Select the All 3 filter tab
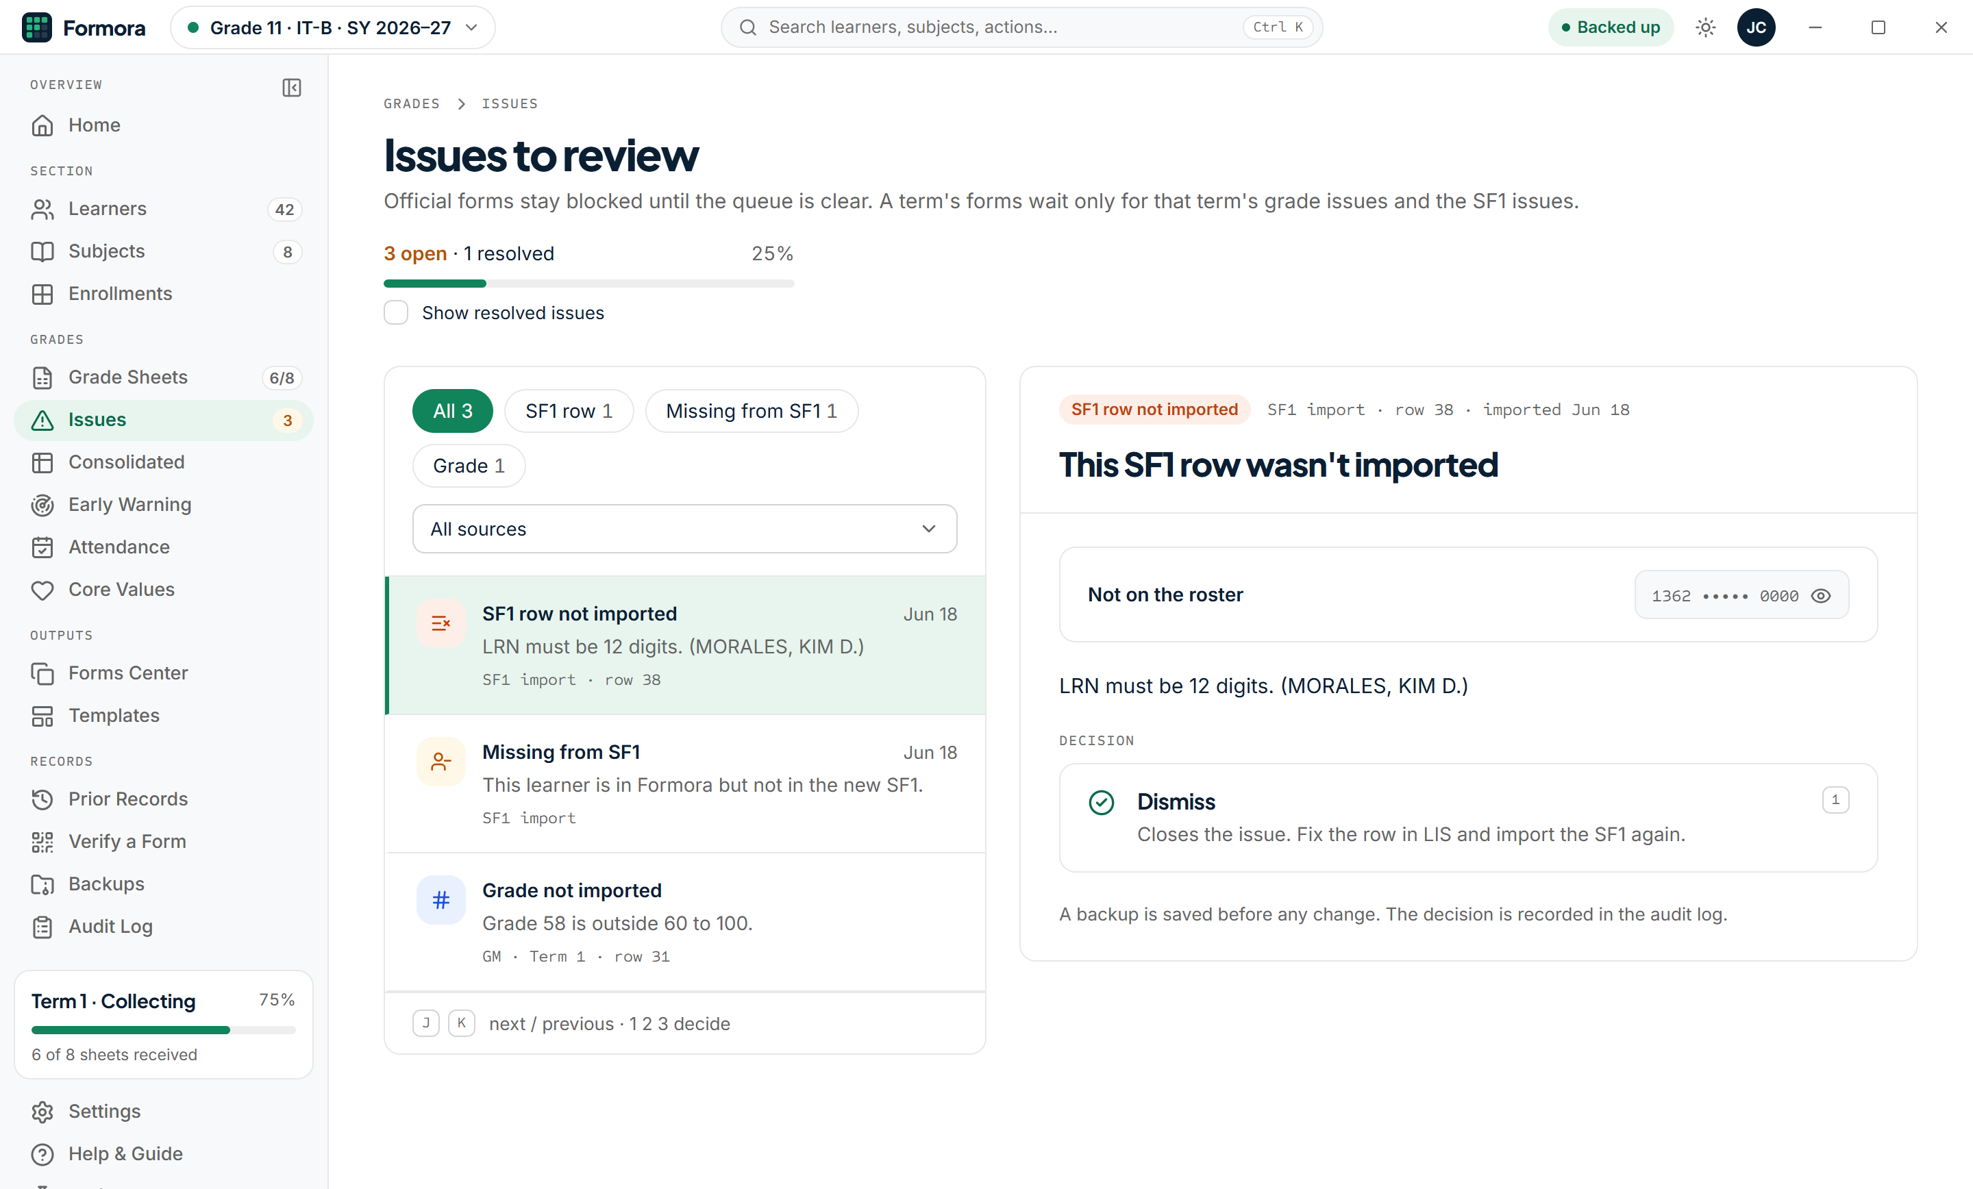The image size is (1973, 1189). (452, 411)
